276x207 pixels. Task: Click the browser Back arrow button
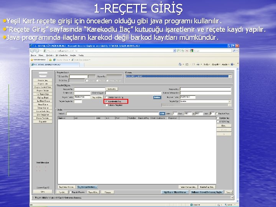click(x=32, y=51)
